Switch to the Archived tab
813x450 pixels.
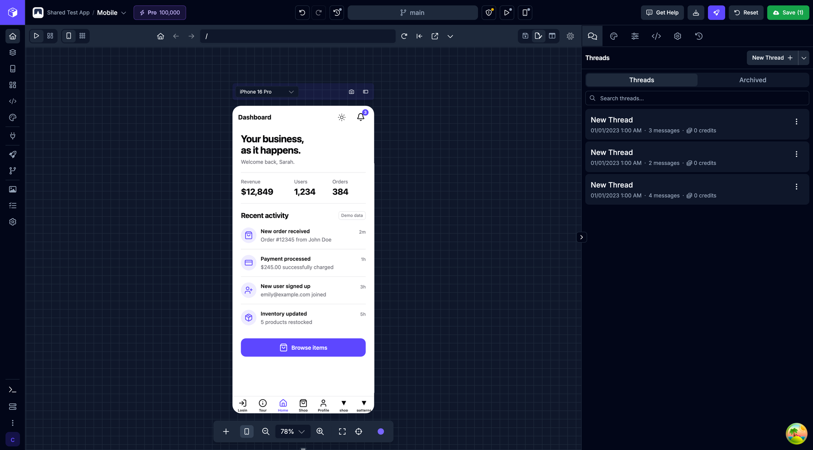(x=753, y=80)
